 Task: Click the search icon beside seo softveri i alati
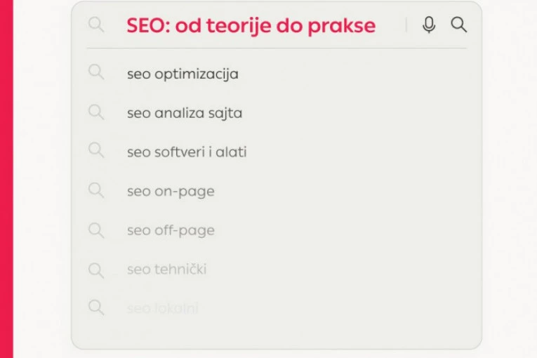[96, 150]
